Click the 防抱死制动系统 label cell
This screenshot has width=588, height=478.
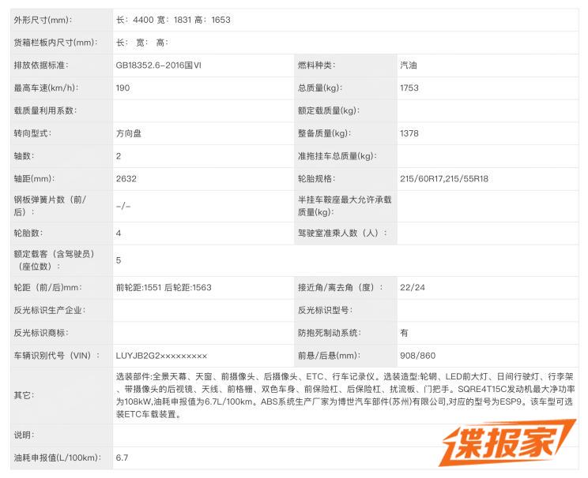click(330, 333)
